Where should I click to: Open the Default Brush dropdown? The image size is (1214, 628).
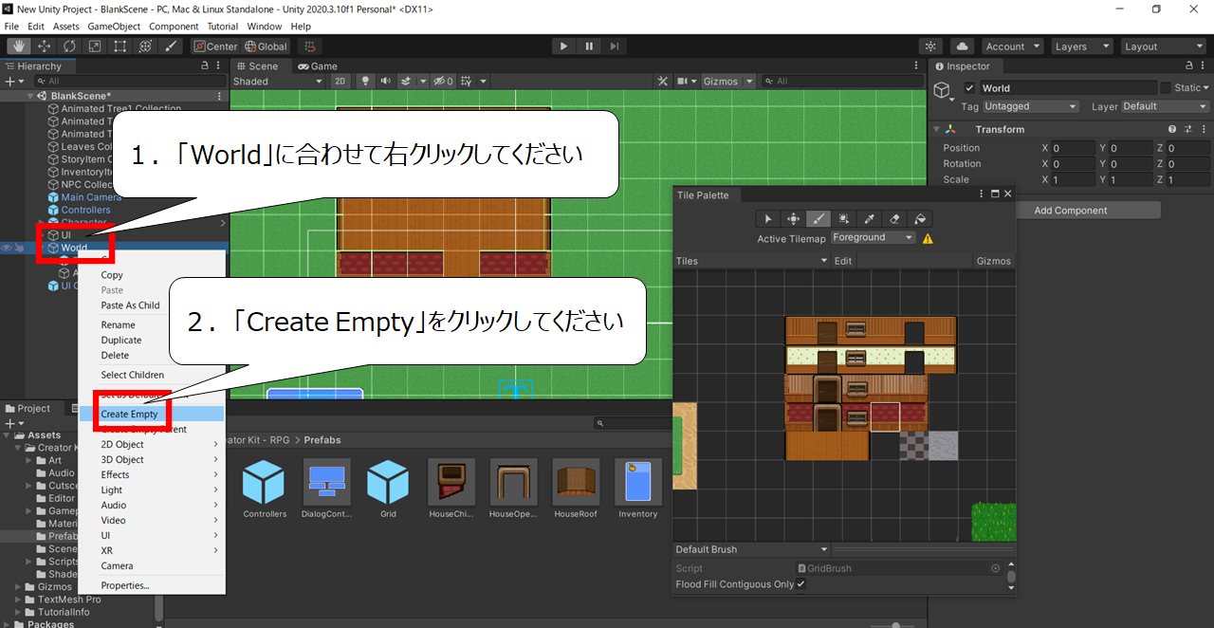[x=752, y=549]
